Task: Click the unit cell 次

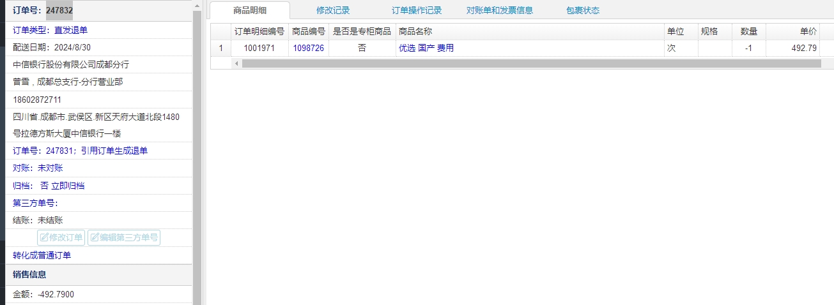Action: (681, 48)
